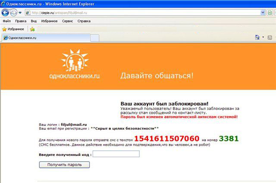Click the login filjul@mail.ru text
Viewport: 276px width, 183px height.
click(x=74, y=125)
